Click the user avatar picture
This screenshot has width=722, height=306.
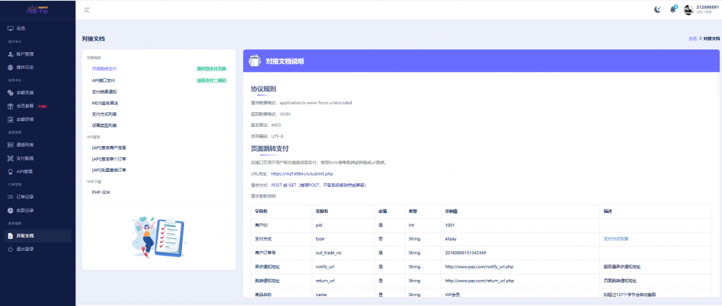tap(688, 10)
